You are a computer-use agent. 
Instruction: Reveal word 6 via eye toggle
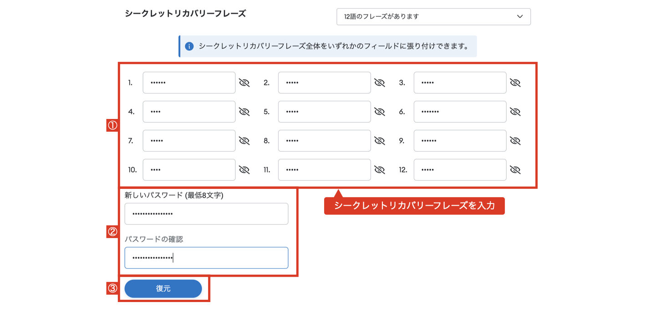click(515, 112)
